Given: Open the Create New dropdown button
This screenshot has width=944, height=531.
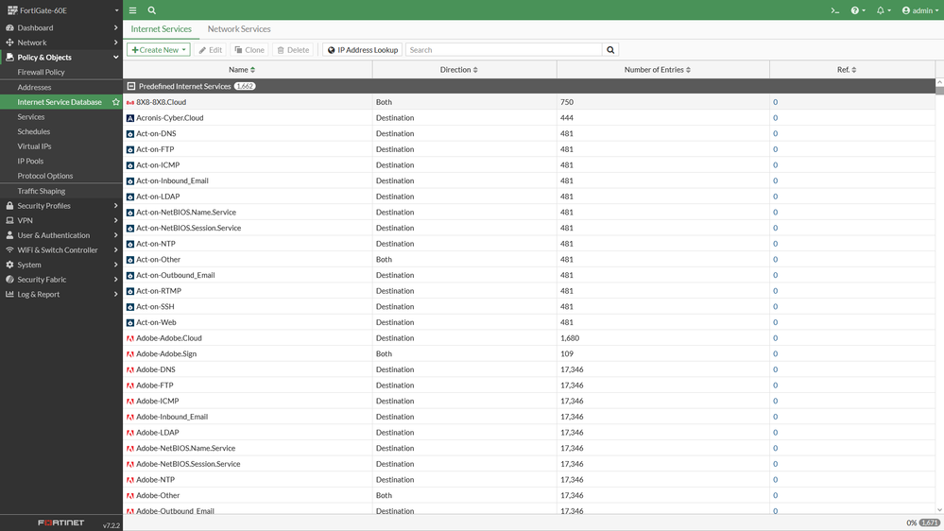Looking at the screenshot, I should [159, 50].
